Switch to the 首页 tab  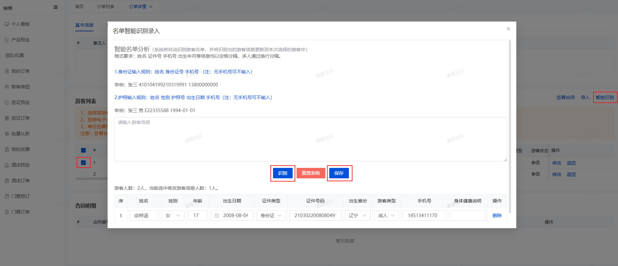79,7
